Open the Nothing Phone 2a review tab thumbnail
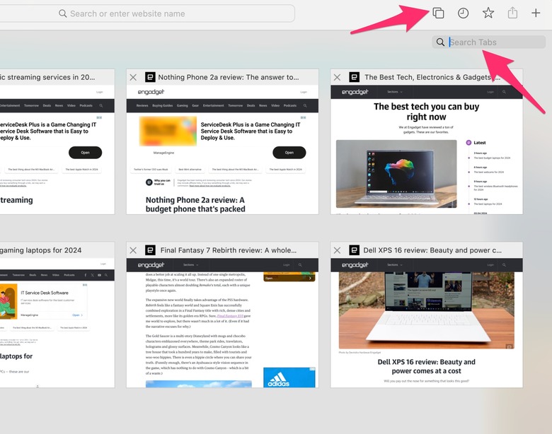This screenshot has height=434, width=552. click(222, 149)
